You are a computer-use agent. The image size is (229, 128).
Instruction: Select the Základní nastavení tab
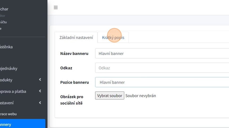click(76, 38)
